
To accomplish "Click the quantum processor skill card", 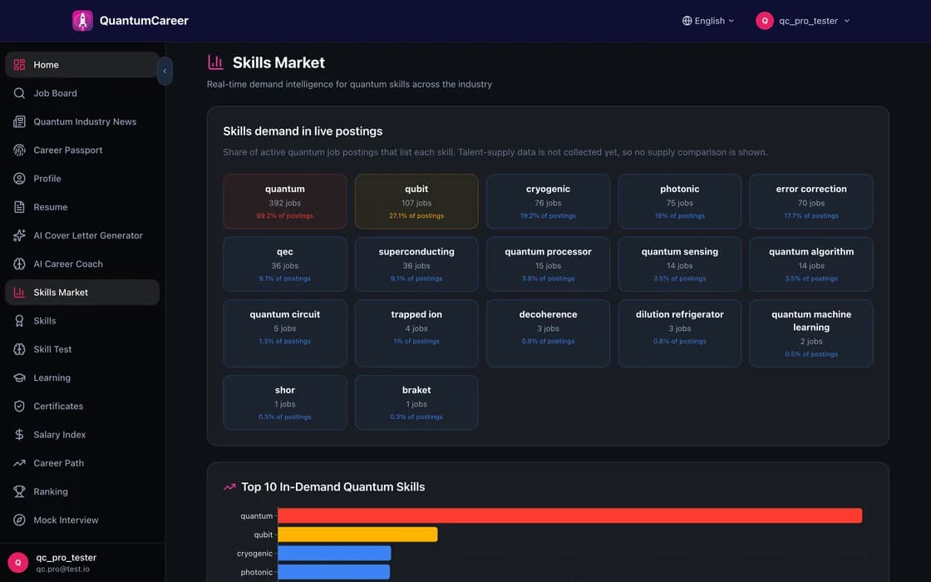I will click(x=548, y=264).
